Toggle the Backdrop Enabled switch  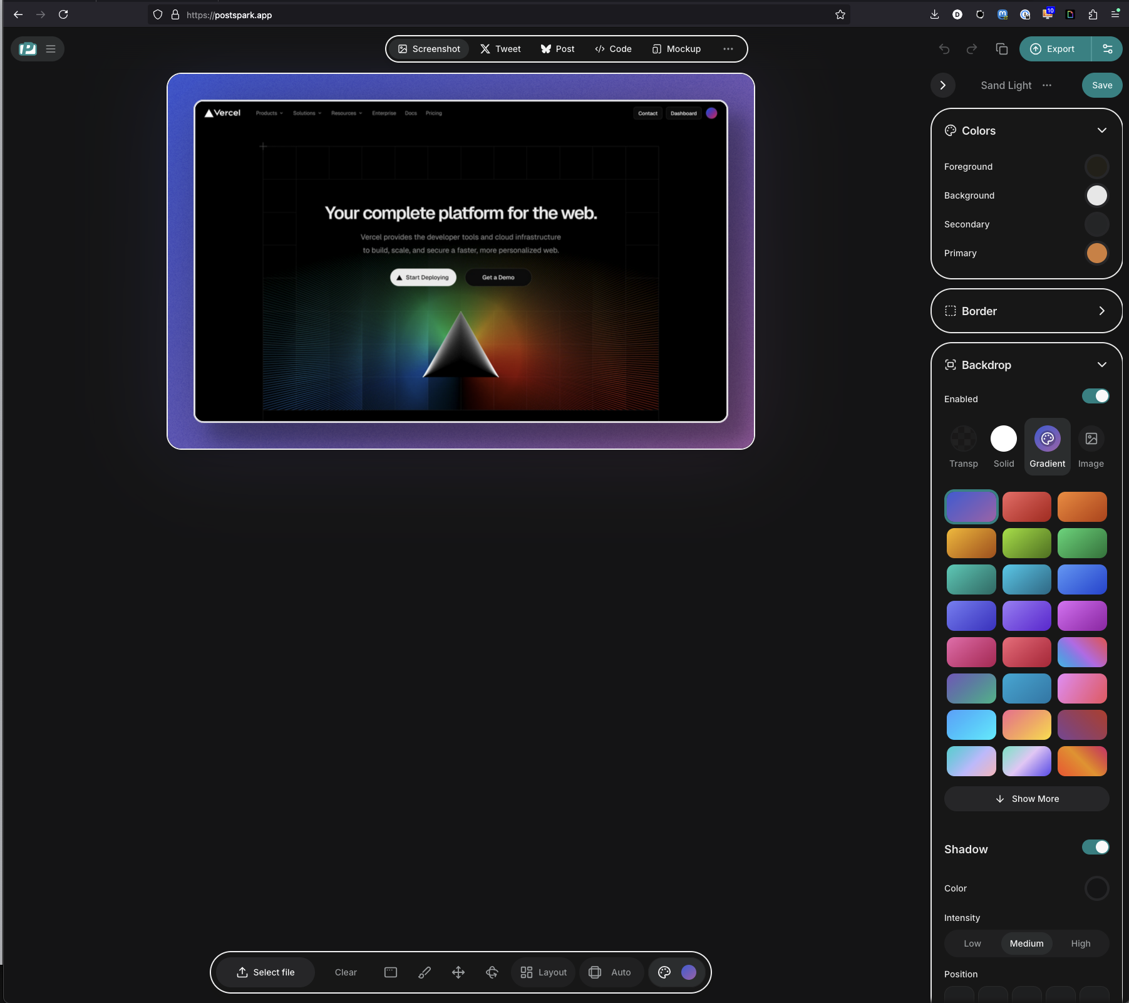coord(1095,397)
